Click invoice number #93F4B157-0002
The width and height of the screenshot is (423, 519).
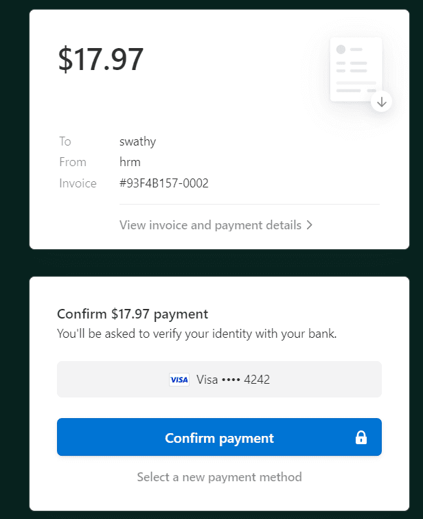[163, 183]
